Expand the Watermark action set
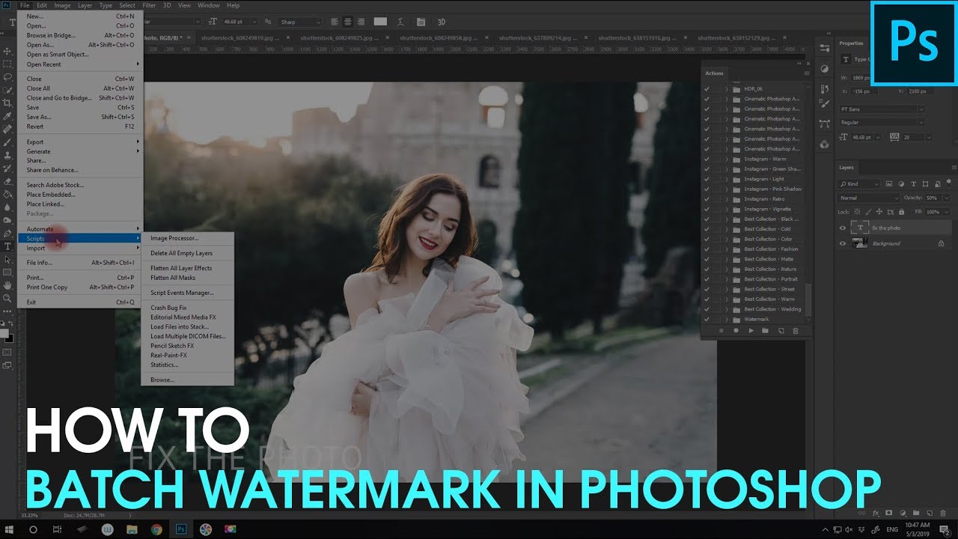Image resolution: width=958 pixels, height=539 pixels. pos(727,319)
